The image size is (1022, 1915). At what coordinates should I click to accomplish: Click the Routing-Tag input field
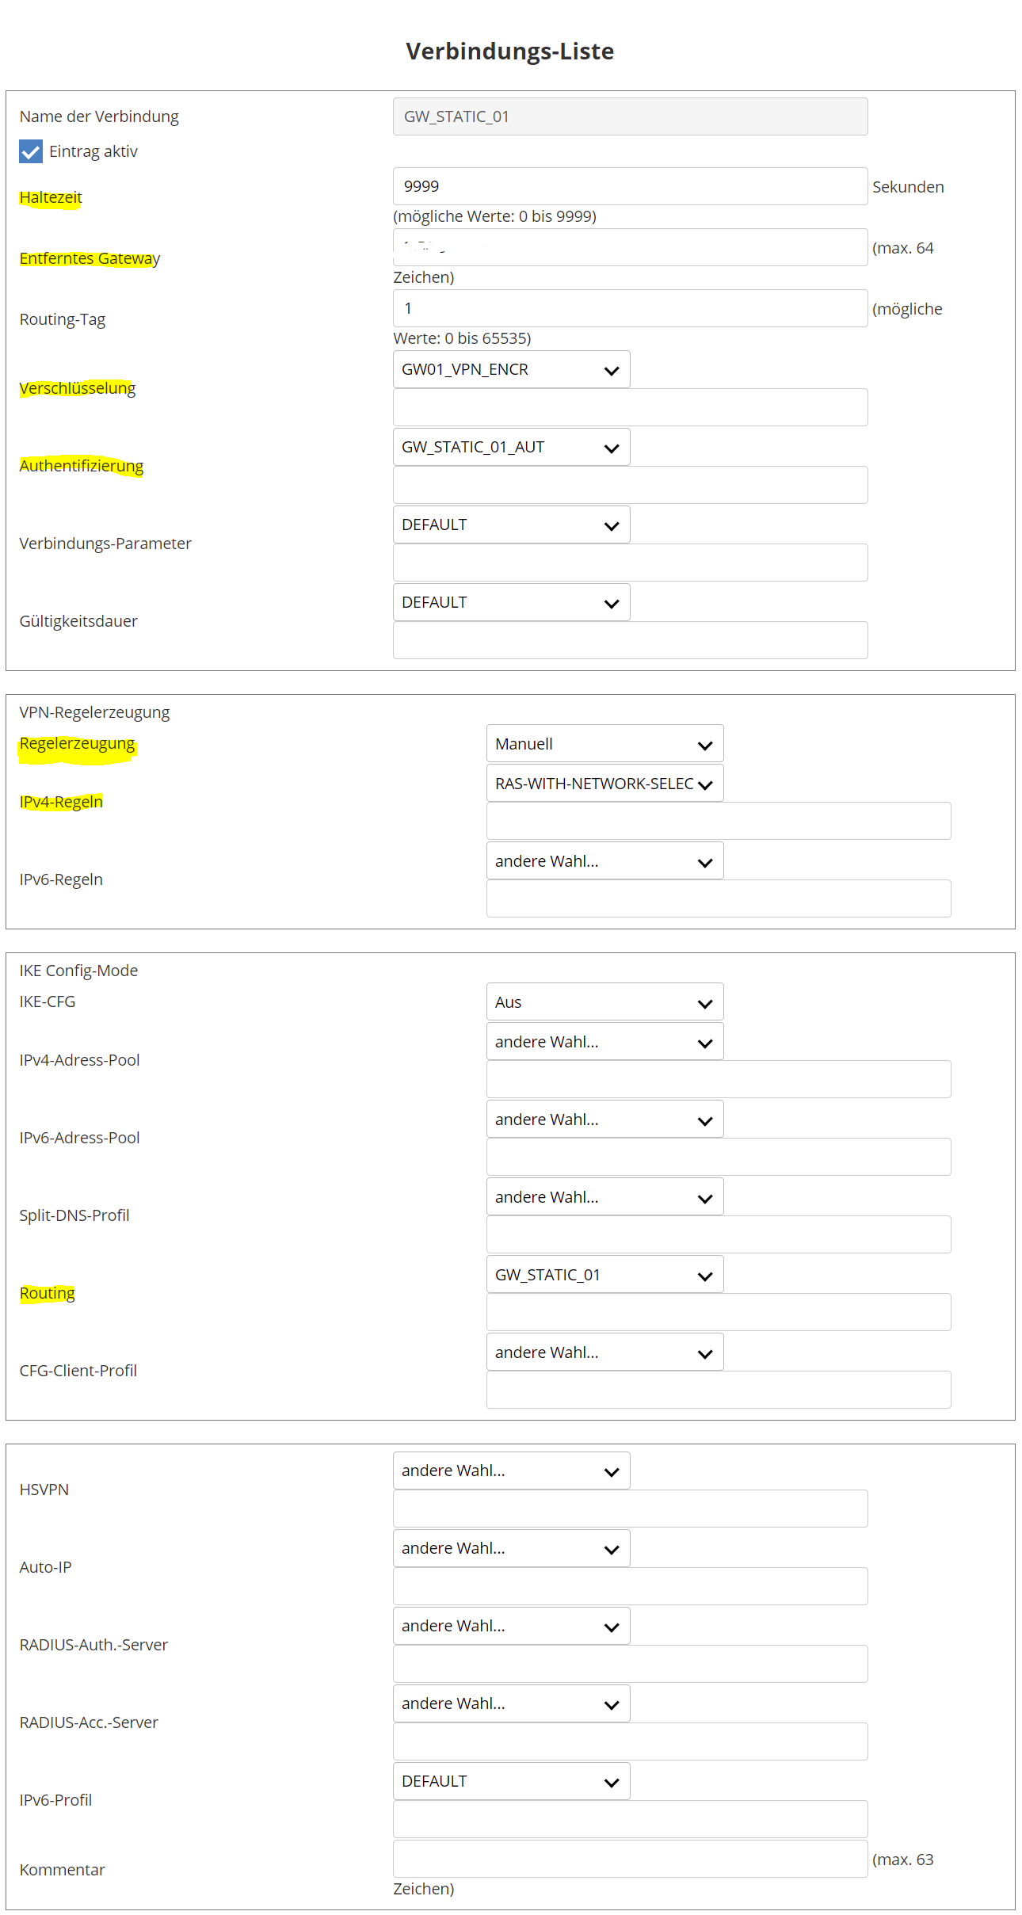click(630, 308)
